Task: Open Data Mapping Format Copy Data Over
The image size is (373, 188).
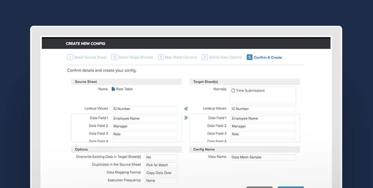Action: point(161,173)
